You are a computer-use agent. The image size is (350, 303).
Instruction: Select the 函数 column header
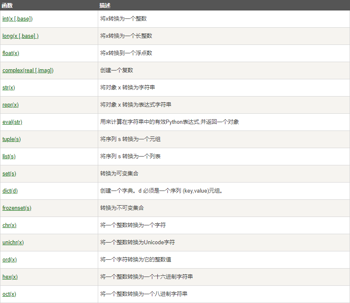(7, 5)
